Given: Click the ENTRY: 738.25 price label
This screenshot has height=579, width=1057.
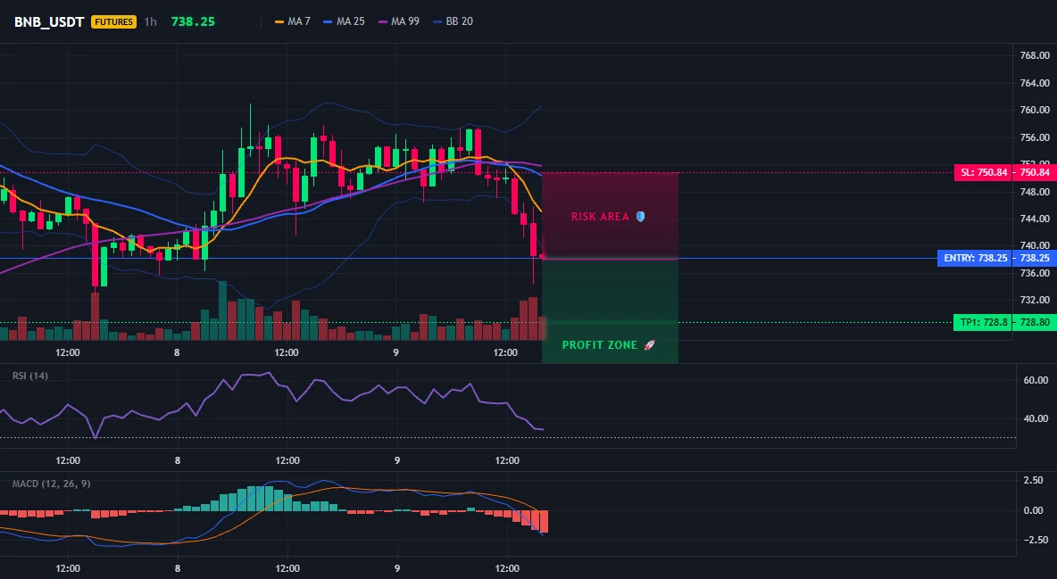Looking at the screenshot, I should click(976, 258).
